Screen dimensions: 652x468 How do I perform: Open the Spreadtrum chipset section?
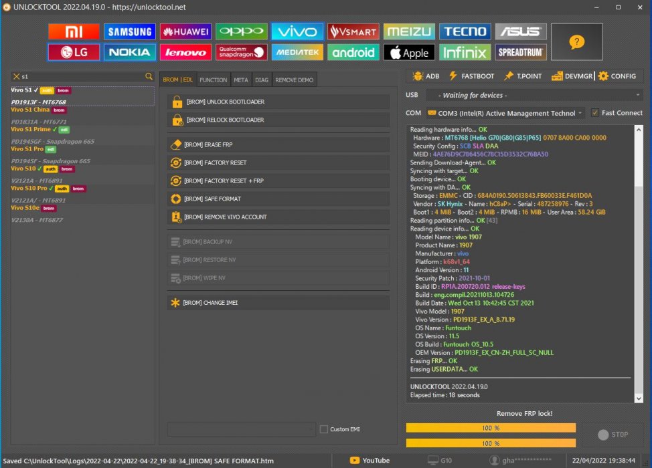point(521,52)
